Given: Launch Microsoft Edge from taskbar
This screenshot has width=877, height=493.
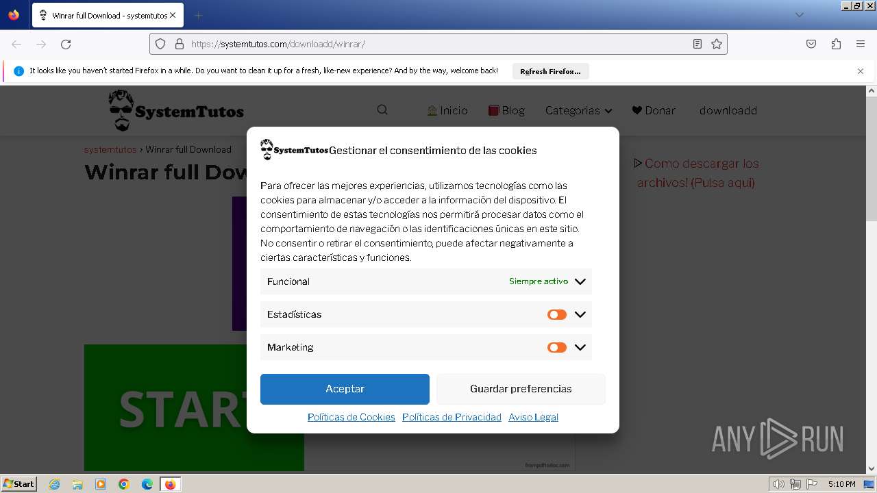Looking at the screenshot, I should (x=147, y=484).
